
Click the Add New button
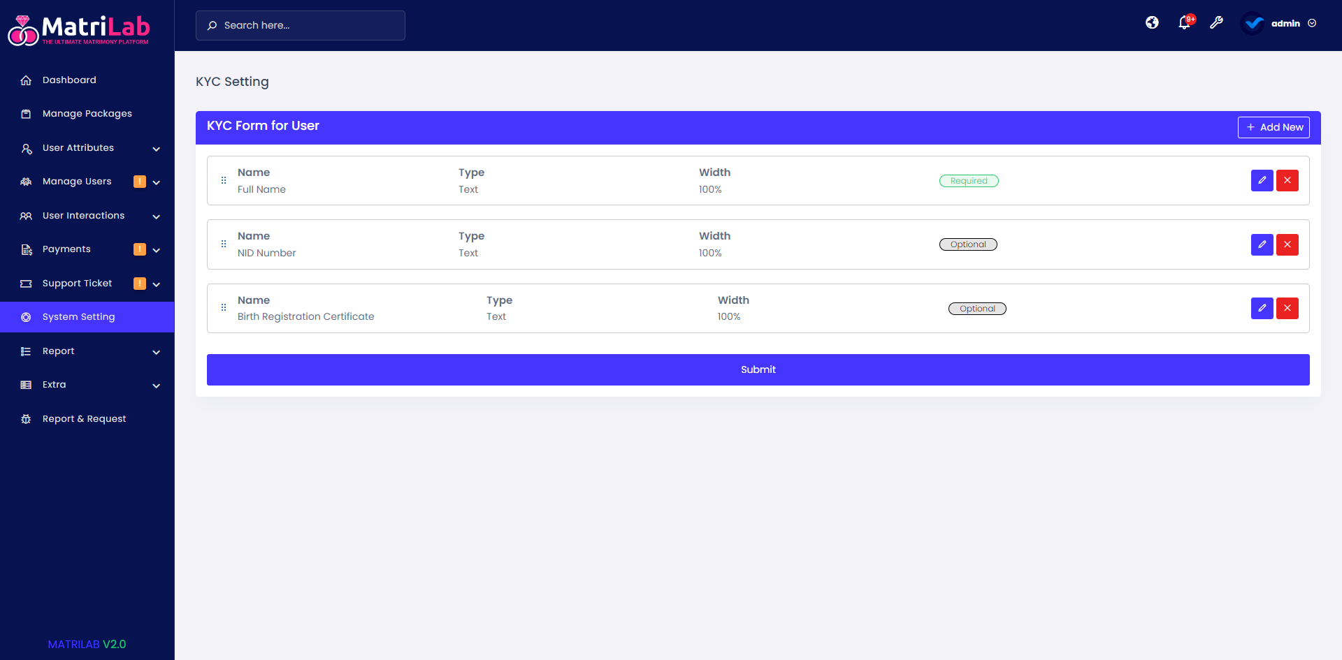[1274, 127]
